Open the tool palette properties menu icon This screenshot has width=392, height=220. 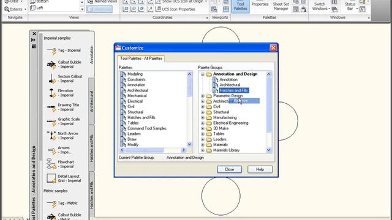click(34, 46)
